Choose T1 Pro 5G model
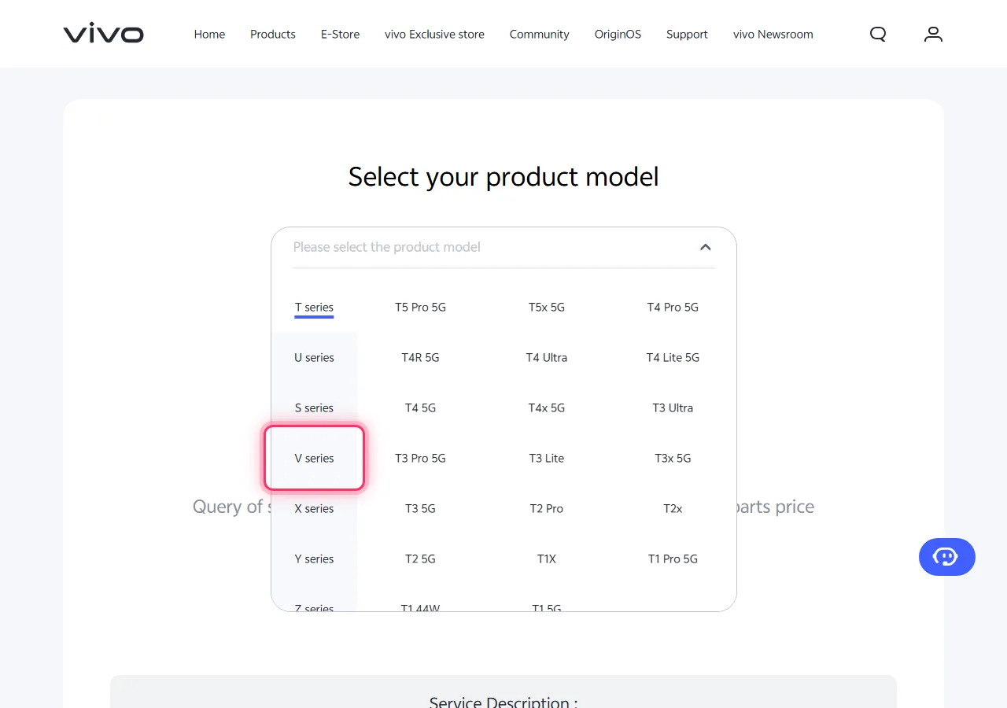This screenshot has width=1007, height=708. click(x=673, y=559)
